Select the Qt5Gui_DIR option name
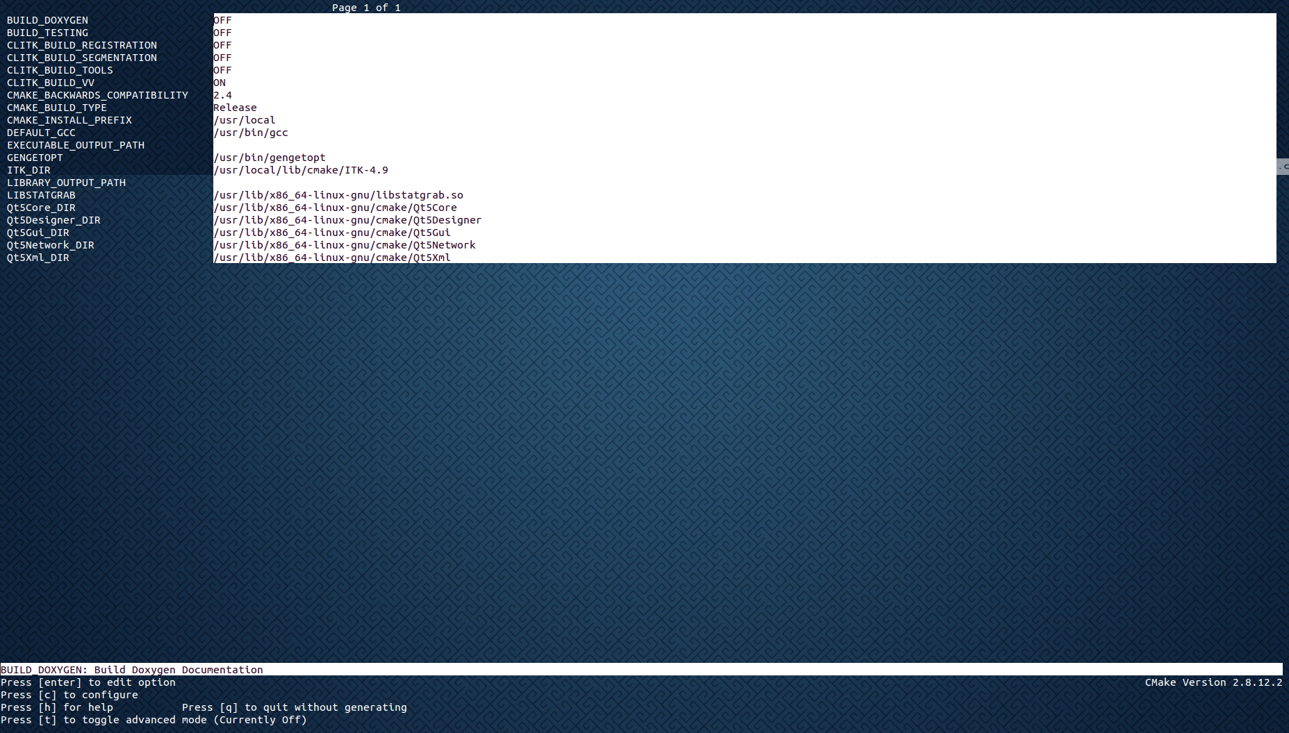Viewport: 1289px width, 733px height. click(x=38, y=233)
